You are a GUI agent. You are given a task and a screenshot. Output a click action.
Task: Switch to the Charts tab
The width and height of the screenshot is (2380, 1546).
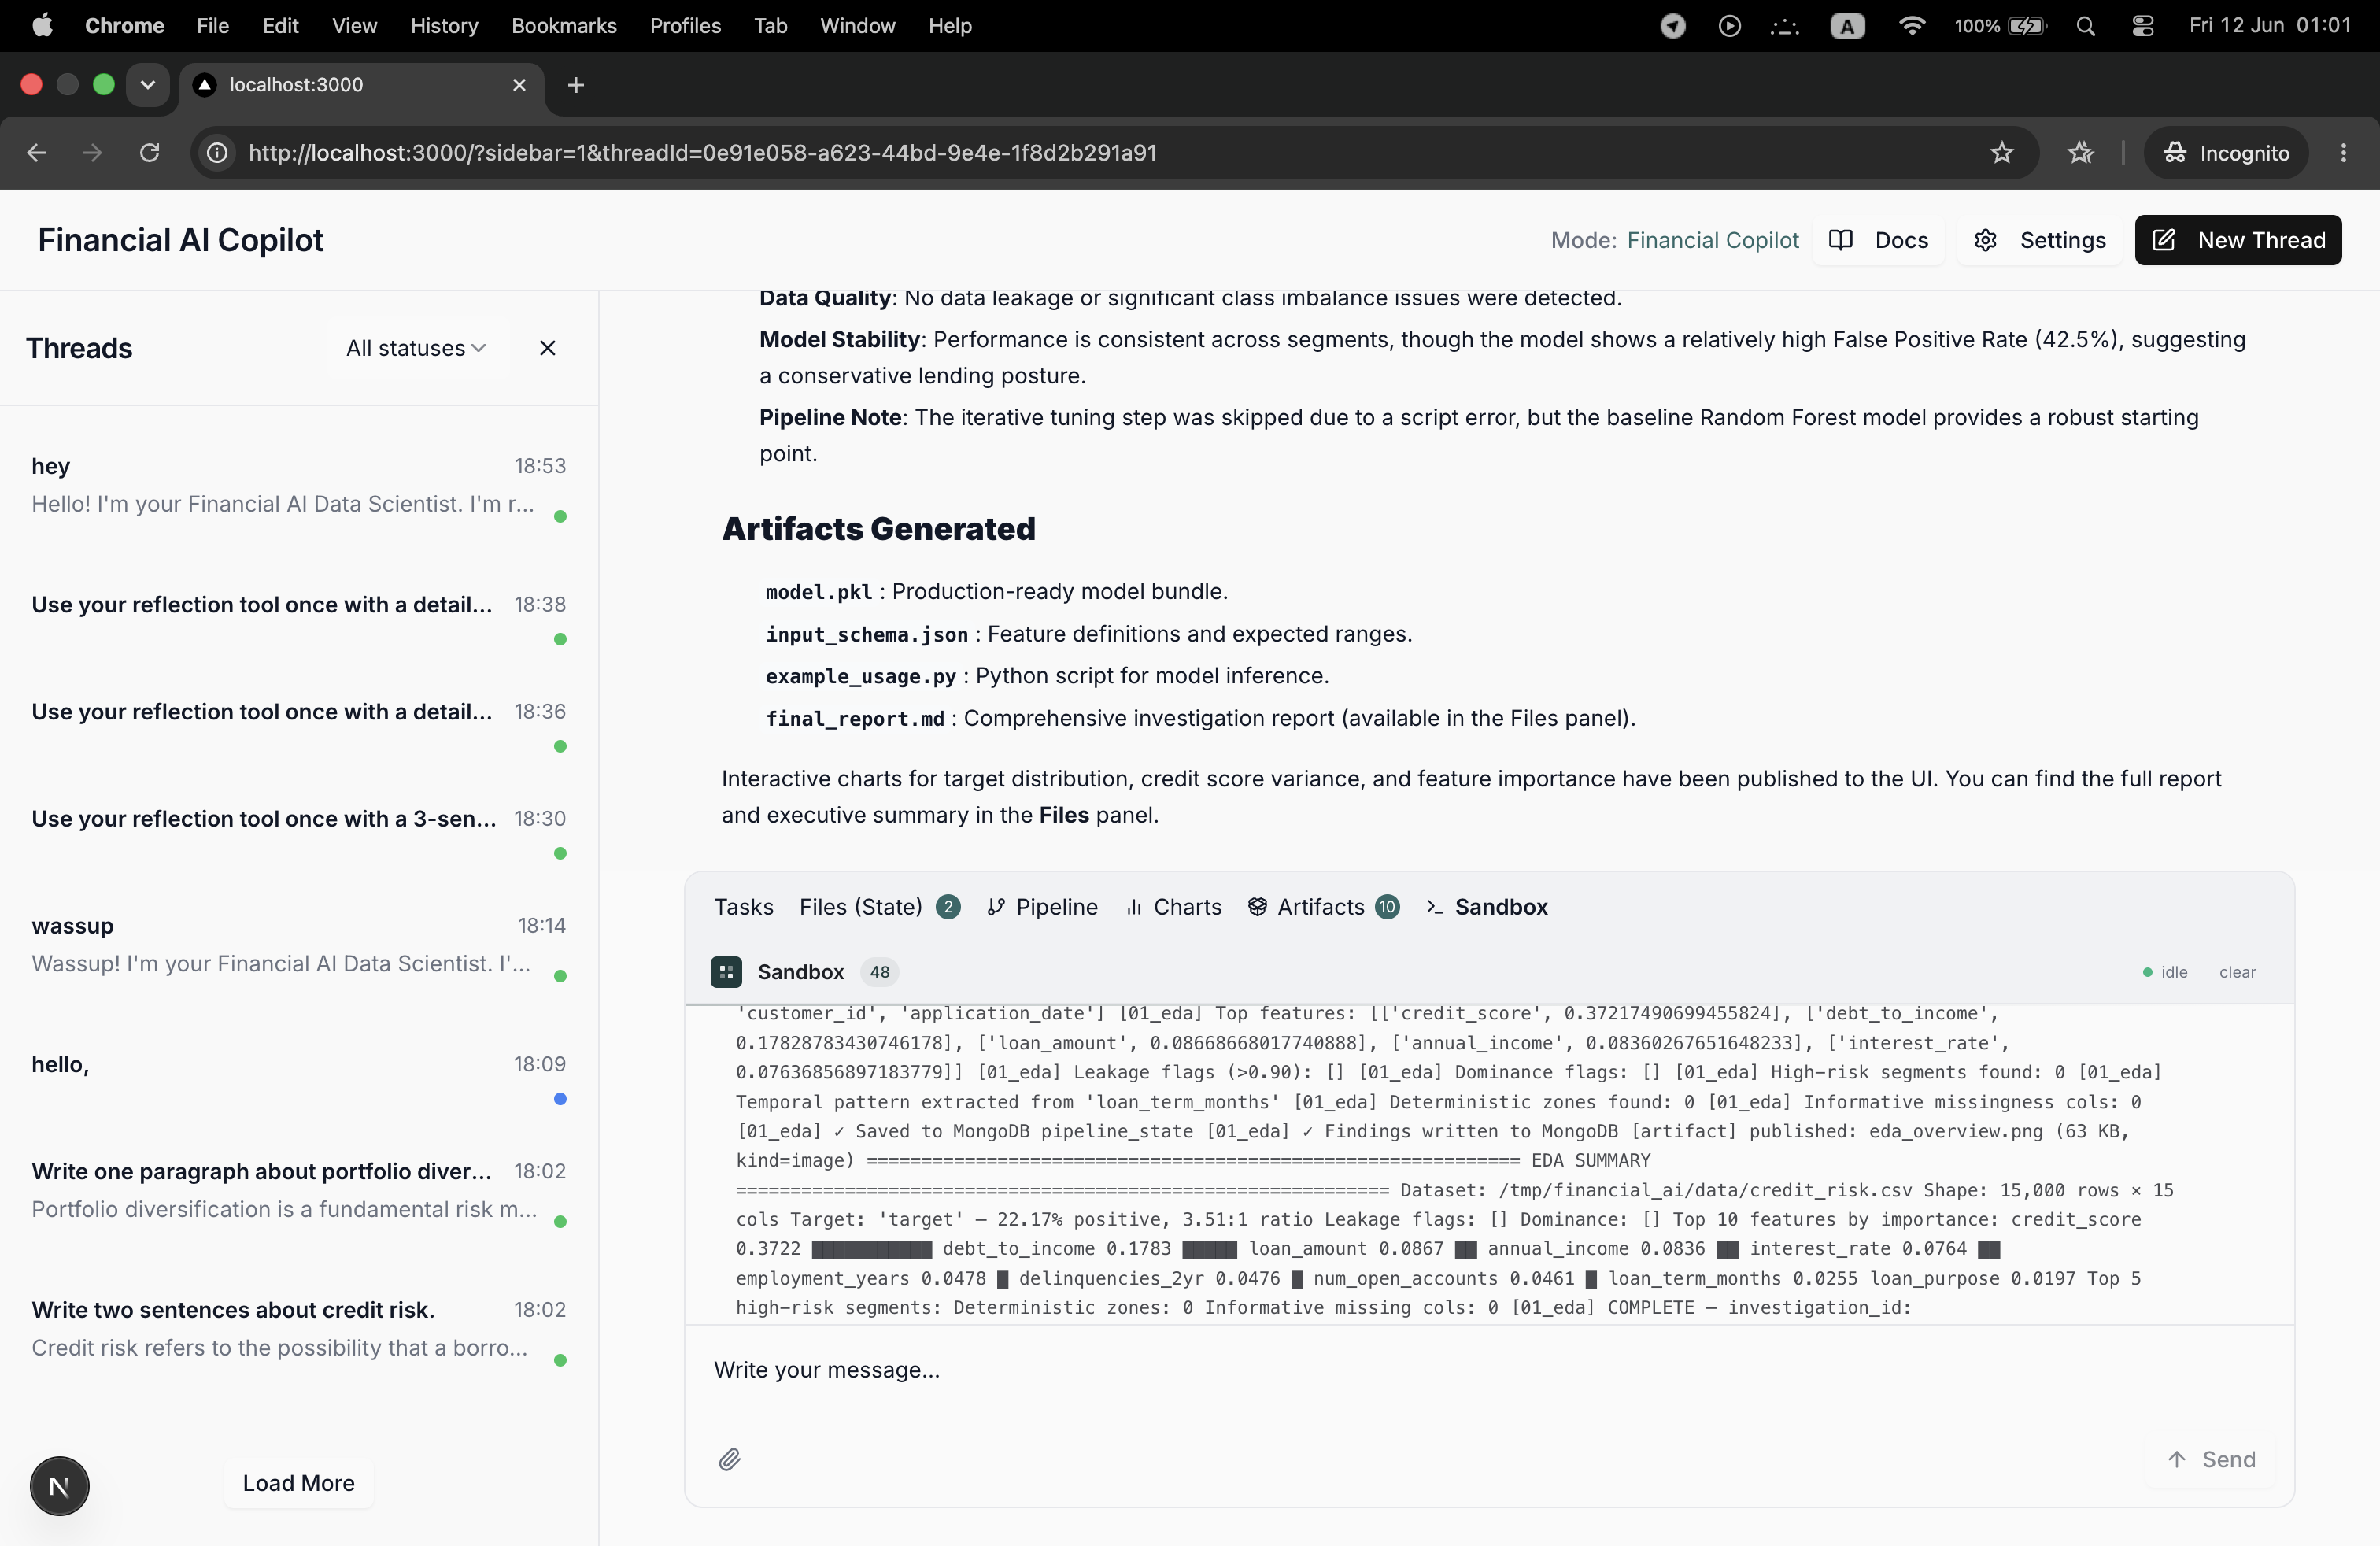1174,906
